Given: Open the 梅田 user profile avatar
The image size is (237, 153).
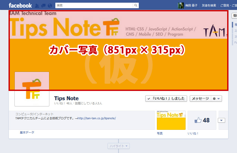Looking at the screenshot, I should 181,5.
